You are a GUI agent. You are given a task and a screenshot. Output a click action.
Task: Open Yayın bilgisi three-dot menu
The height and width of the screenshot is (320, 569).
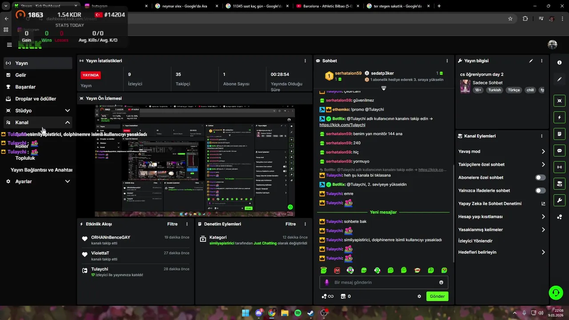point(541,61)
